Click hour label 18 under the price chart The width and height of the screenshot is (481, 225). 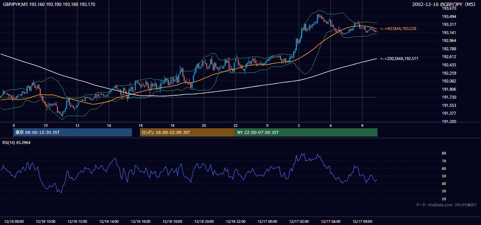pos(172,125)
